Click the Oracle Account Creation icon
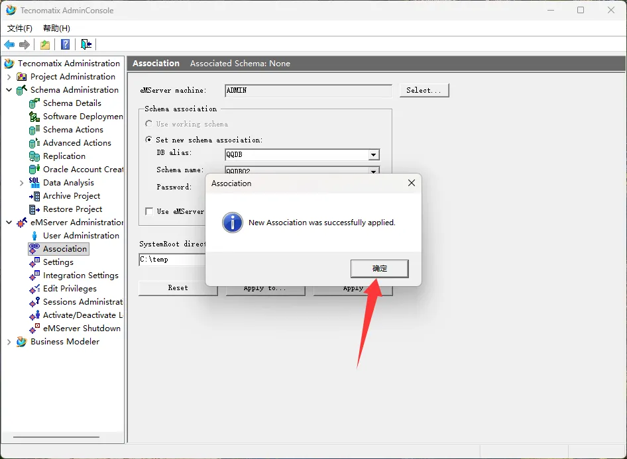627x459 pixels. click(34, 170)
